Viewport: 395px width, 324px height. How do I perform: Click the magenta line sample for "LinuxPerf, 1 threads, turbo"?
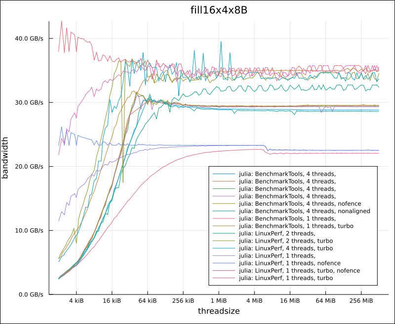tap(225, 278)
